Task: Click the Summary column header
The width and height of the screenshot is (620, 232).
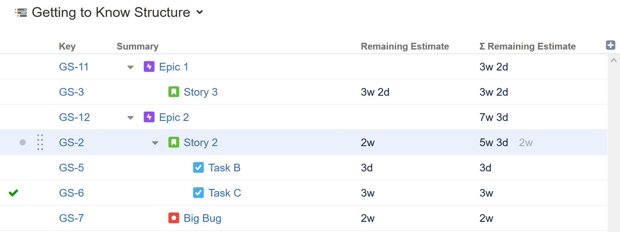Action: point(137,46)
